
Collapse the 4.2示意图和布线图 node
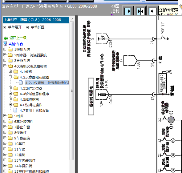pos(10,77)
